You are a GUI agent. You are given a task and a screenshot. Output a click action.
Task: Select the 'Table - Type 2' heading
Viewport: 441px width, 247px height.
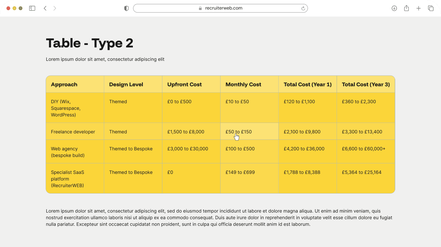coord(90,43)
